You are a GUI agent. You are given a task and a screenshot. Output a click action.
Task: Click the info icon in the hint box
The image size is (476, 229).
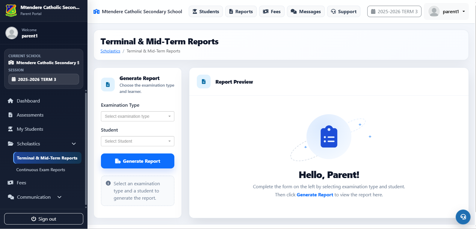point(108,183)
